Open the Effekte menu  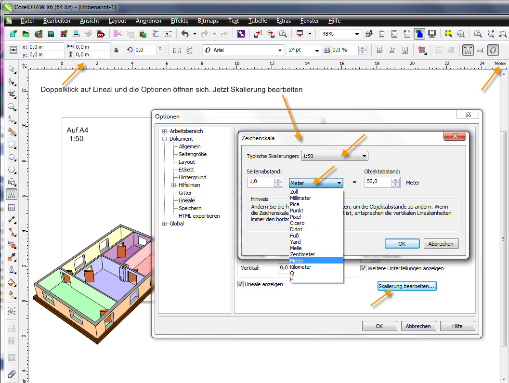180,21
